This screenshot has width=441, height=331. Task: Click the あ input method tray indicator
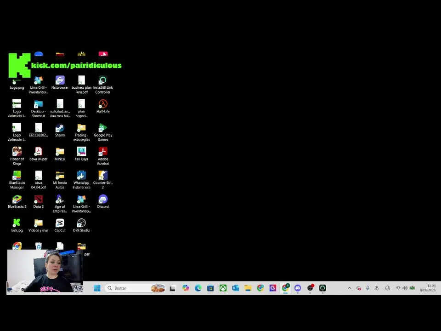pos(376,288)
